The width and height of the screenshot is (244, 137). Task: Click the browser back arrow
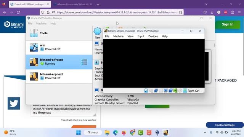5,12
